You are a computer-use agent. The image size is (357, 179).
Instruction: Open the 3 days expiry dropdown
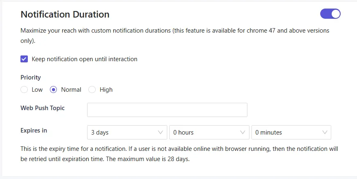pos(123,133)
